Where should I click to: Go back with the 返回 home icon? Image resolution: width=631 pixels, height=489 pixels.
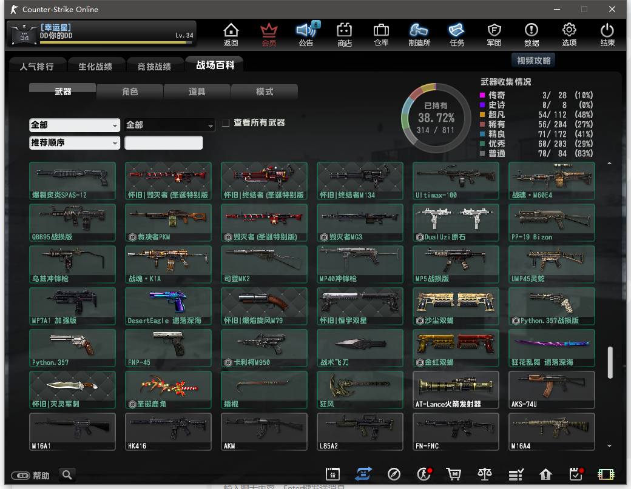(231, 35)
